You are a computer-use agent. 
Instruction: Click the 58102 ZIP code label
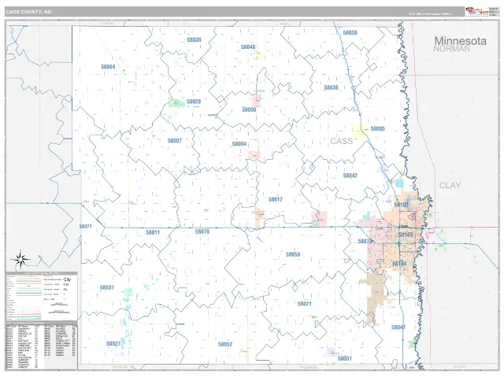(x=401, y=205)
